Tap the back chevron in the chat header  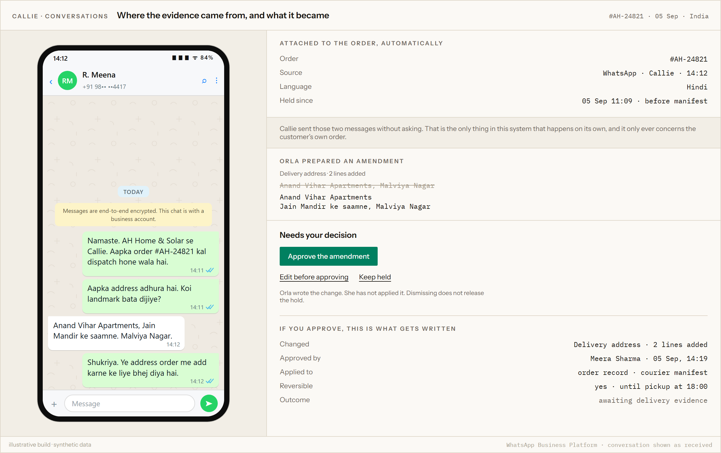[x=51, y=82]
